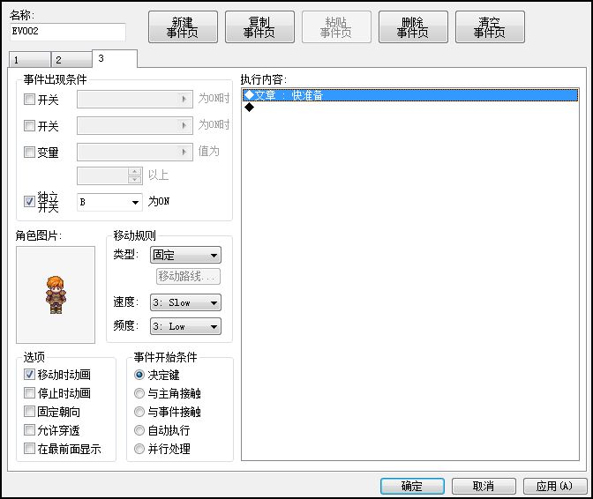The image size is (593, 499).
Task: Open the 类型 dropdown showing 固定
Action: click(x=185, y=256)
